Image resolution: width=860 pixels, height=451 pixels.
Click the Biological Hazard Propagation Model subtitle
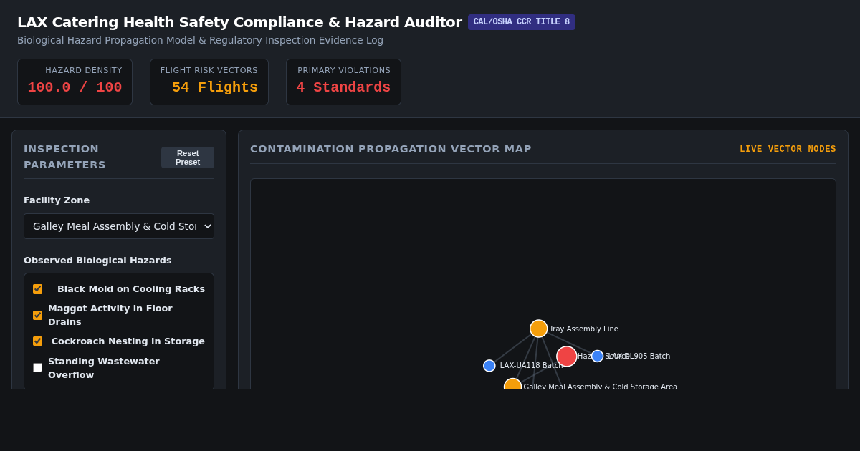click(x=200, y=40)
